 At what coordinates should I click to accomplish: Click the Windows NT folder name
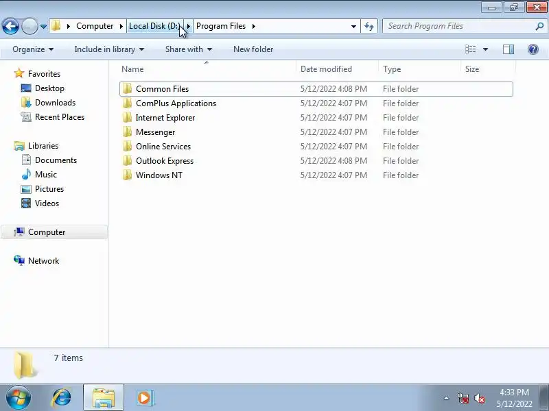[x=159, y=175]
